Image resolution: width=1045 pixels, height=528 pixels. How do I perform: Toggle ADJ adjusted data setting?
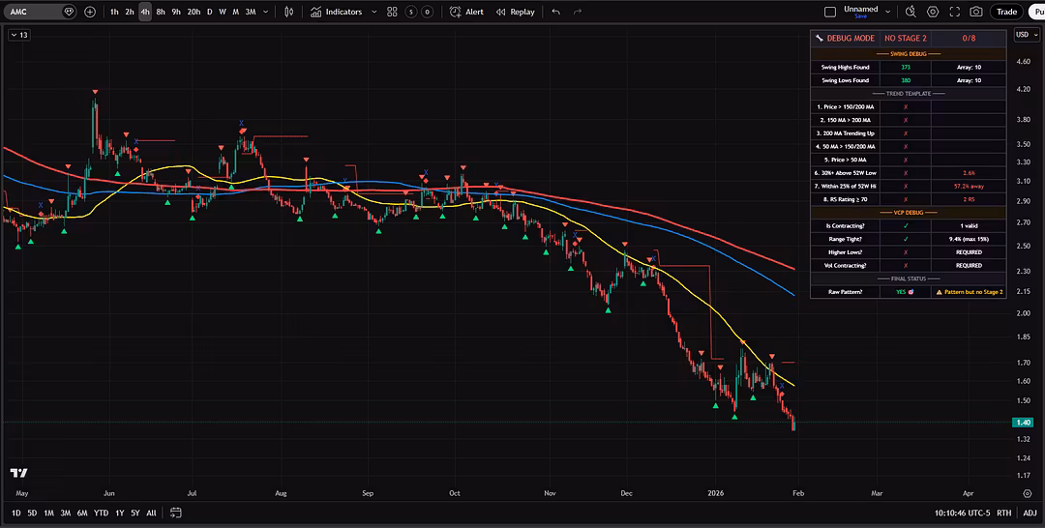point(1030,513)
